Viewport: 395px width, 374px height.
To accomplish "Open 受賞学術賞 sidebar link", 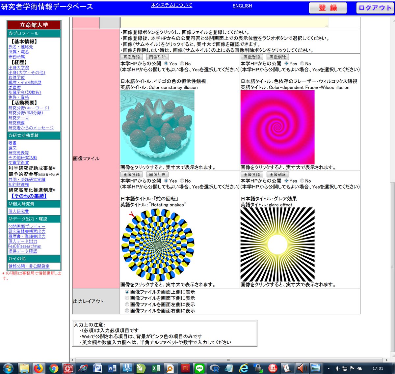I will click(18, 162).
